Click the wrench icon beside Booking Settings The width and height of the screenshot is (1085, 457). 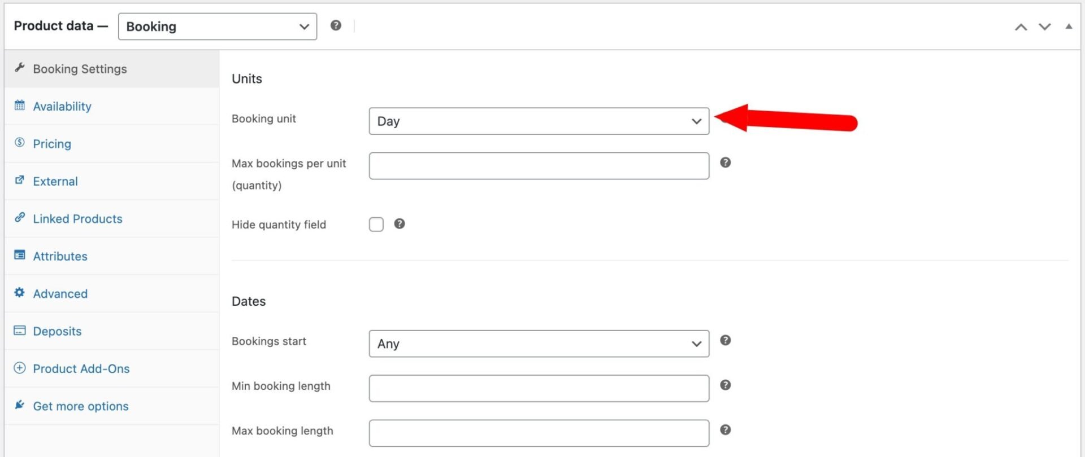(20, 68)
